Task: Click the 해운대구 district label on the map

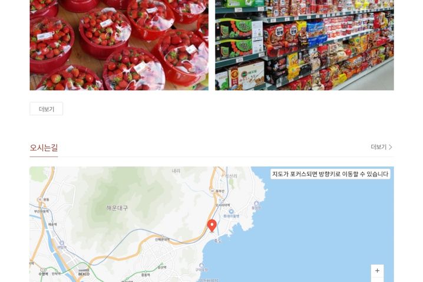Action: (x=117, y=208)
